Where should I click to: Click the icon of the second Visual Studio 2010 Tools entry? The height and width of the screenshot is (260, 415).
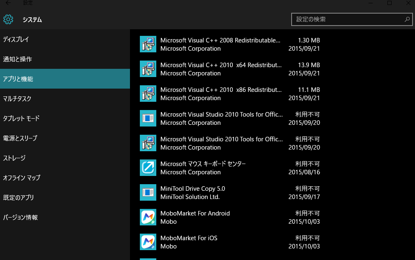[x=148, y=143]
